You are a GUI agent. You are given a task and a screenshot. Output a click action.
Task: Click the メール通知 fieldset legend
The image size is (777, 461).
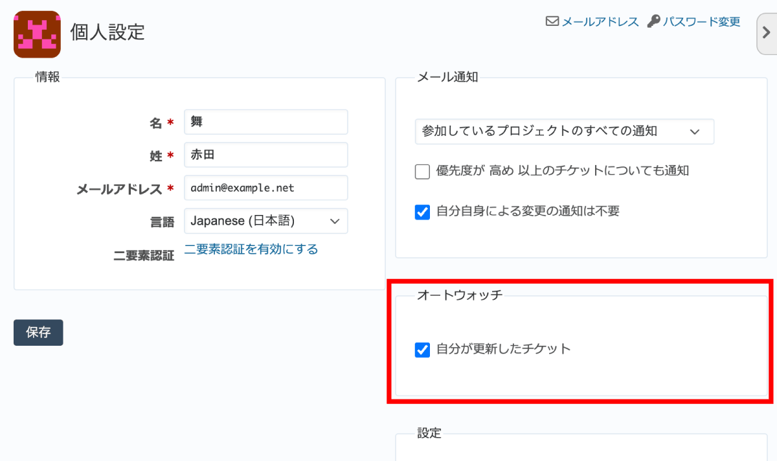(447, 77)
